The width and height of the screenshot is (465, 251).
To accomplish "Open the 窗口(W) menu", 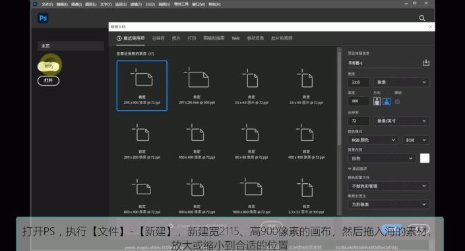I will 199,5.
